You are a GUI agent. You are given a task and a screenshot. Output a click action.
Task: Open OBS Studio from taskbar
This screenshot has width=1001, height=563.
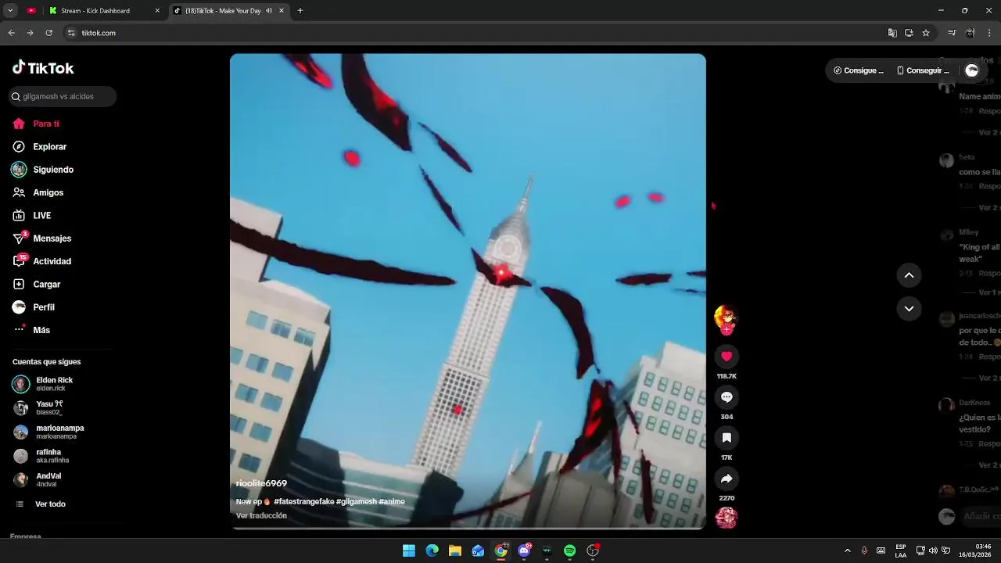click(x=593, y=550)
